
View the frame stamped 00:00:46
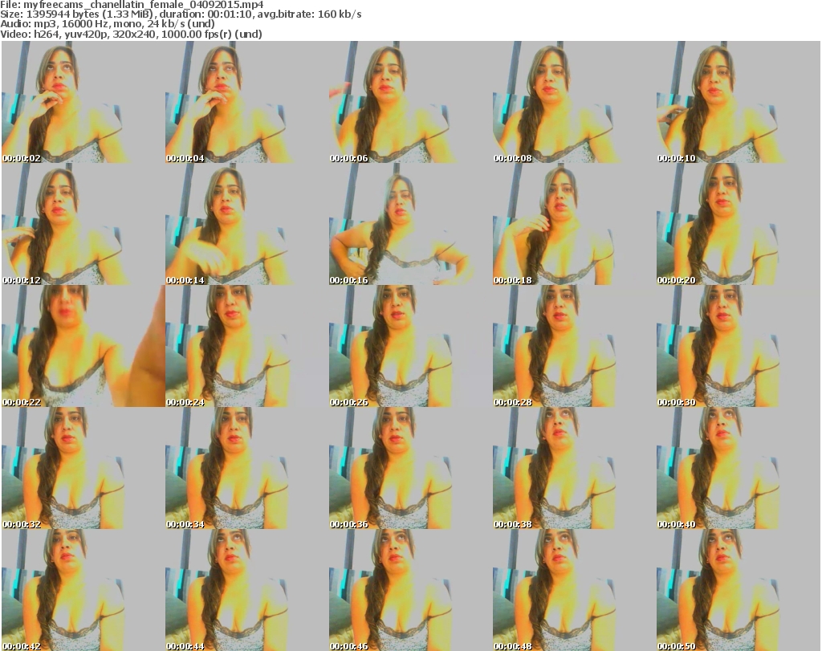[x=410, y=590]
